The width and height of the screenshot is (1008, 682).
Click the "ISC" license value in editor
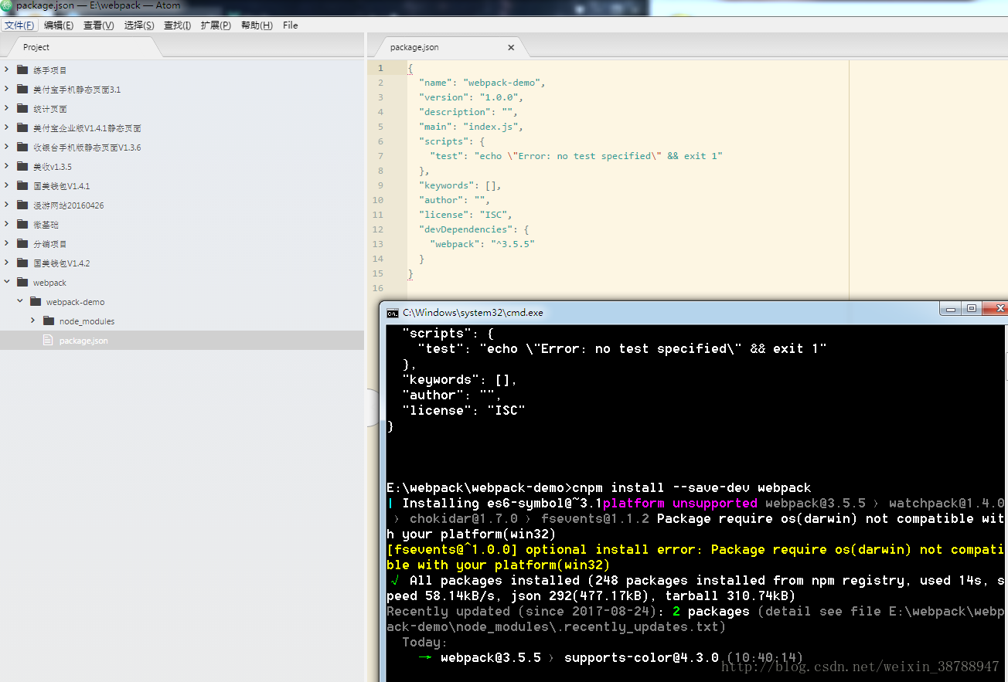[x=493, y=215]
